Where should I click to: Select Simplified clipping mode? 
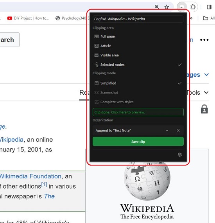coord(138,83)
